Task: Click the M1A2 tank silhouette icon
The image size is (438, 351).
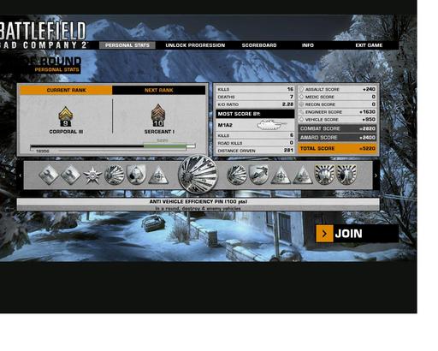Action: pyautogui.click(x=271, y=125)
